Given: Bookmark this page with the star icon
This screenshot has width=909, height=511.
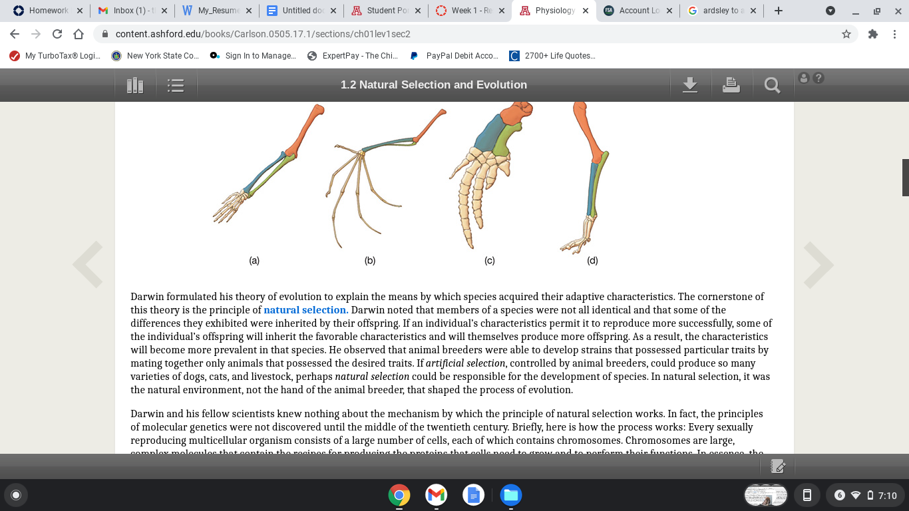Looking at the screenshot, I should pos(846,34).
